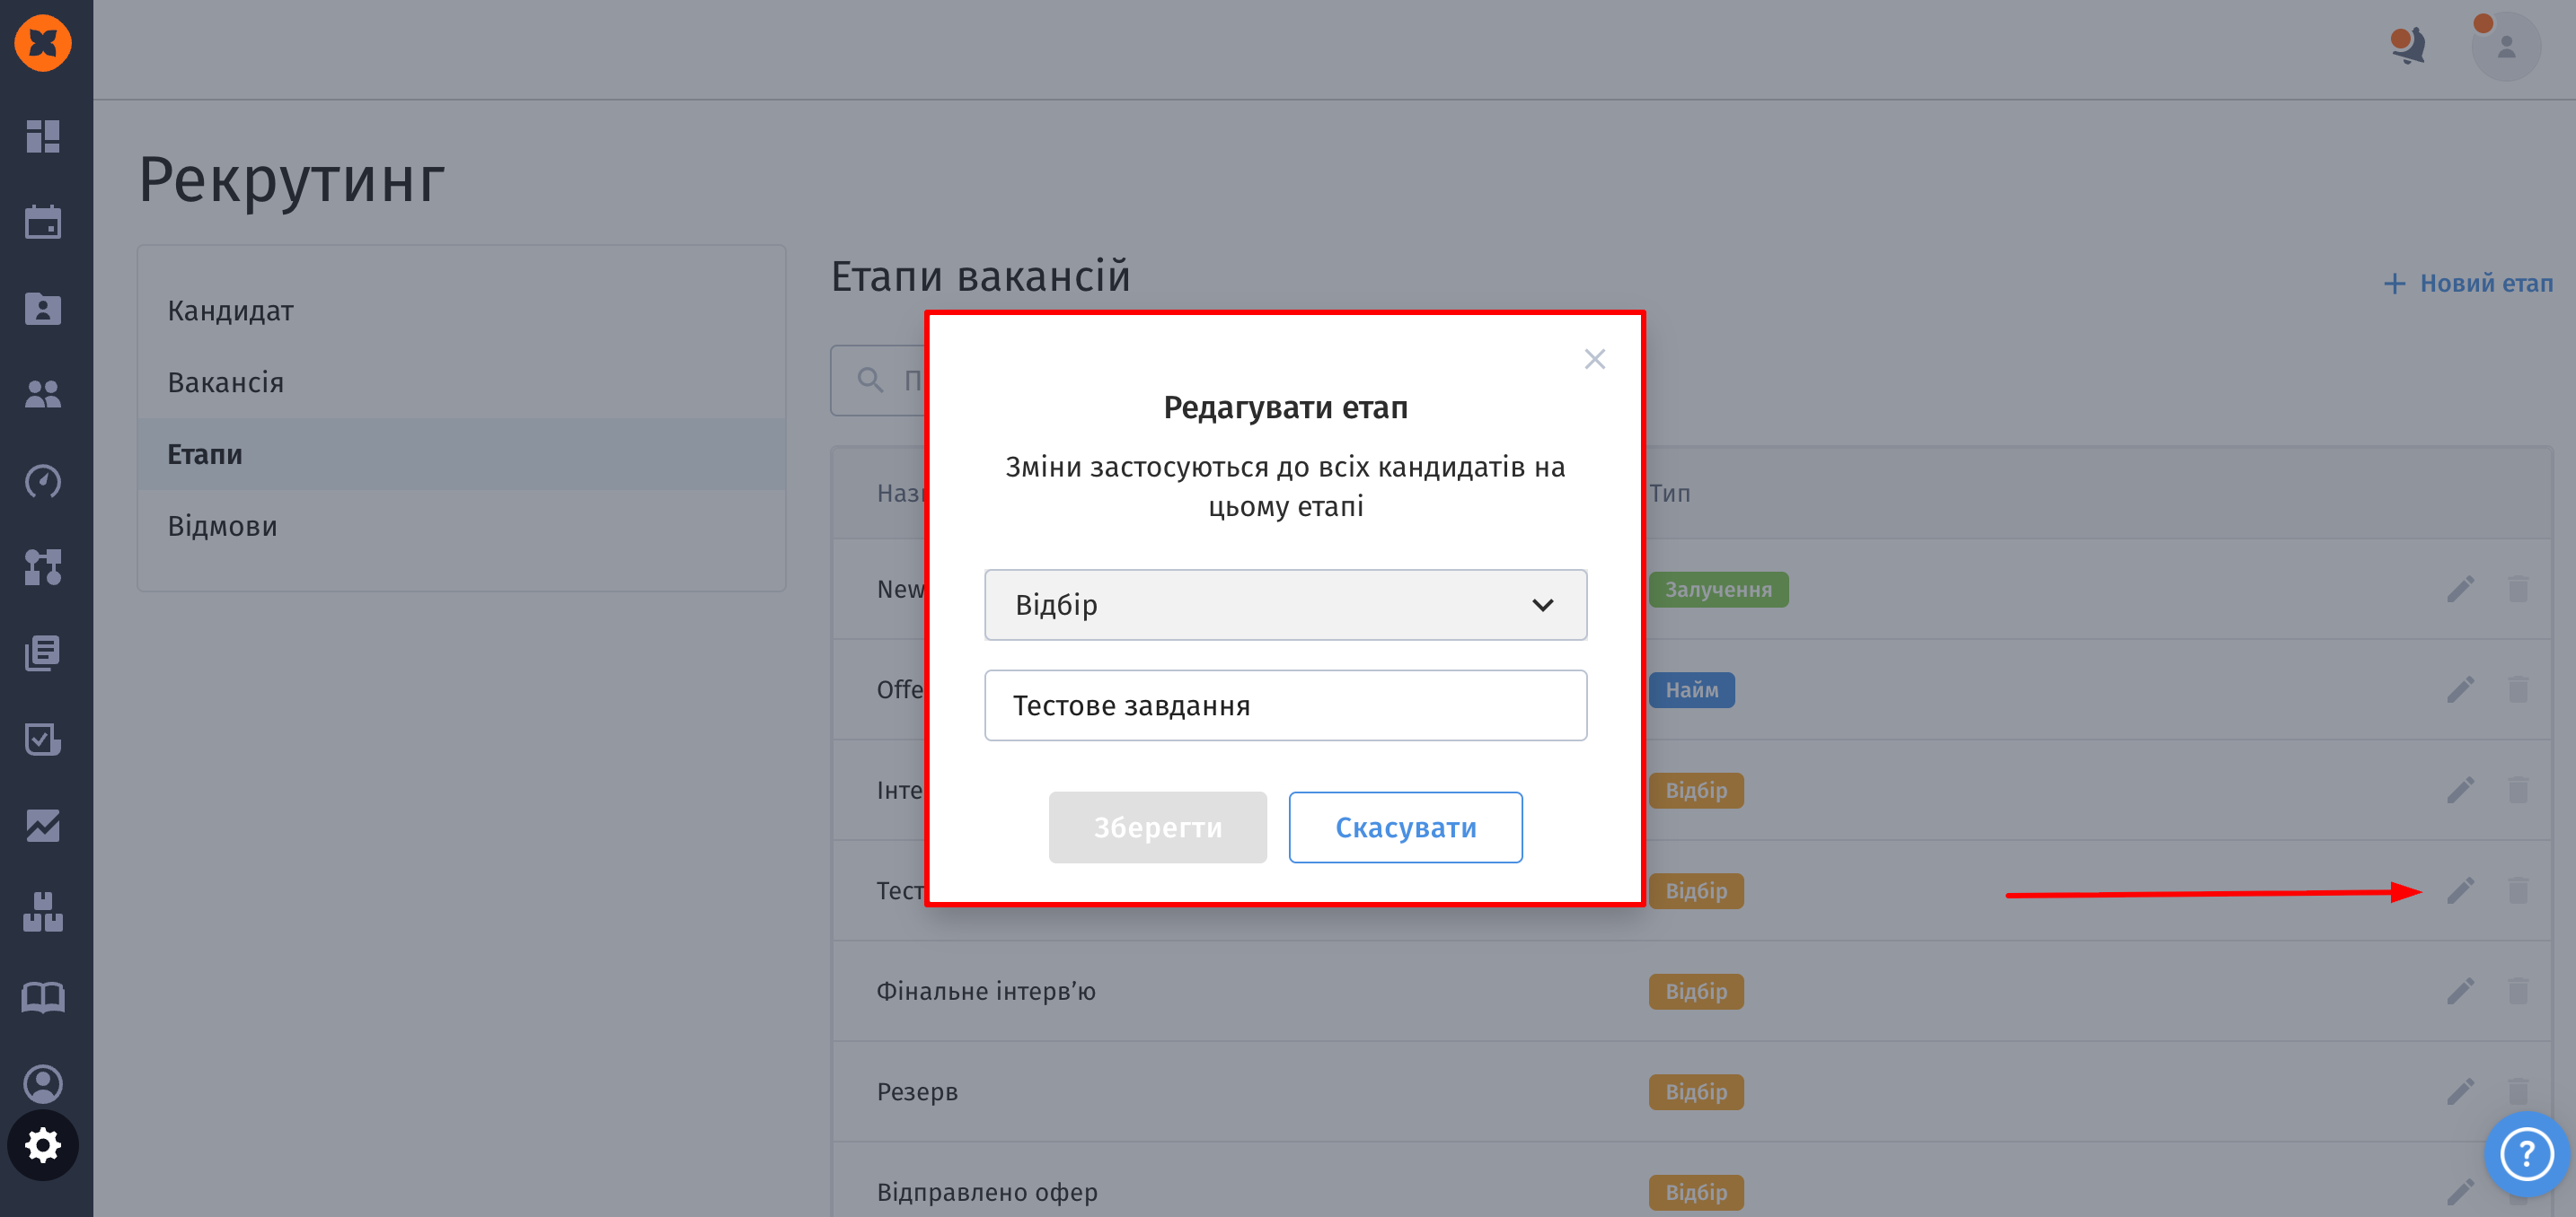Open the blue help question button
Image resolution: width=2576 pixels, height=1217 pixels.
[2526, 1155]
